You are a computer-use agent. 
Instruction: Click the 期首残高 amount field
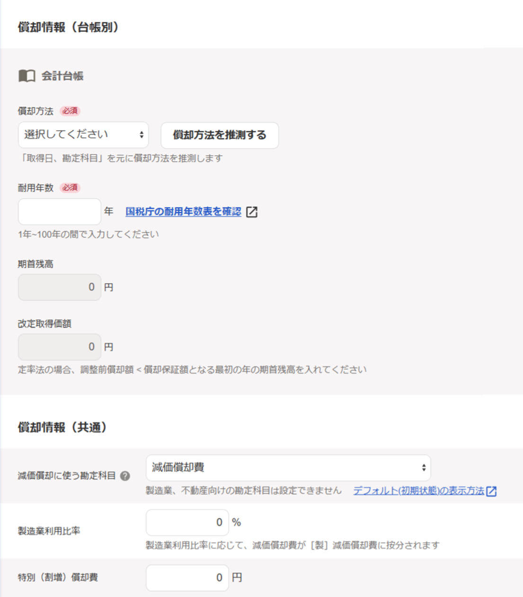tap(60, 287)
